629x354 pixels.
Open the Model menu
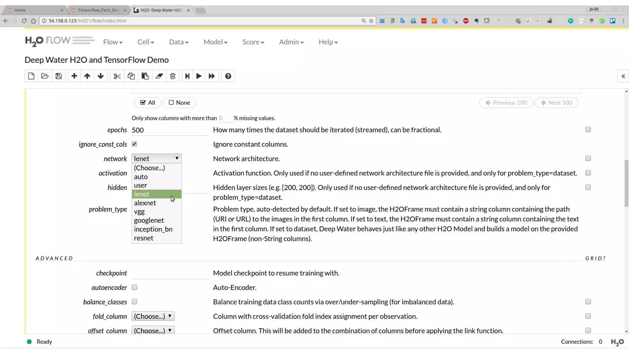pos(215,42)
